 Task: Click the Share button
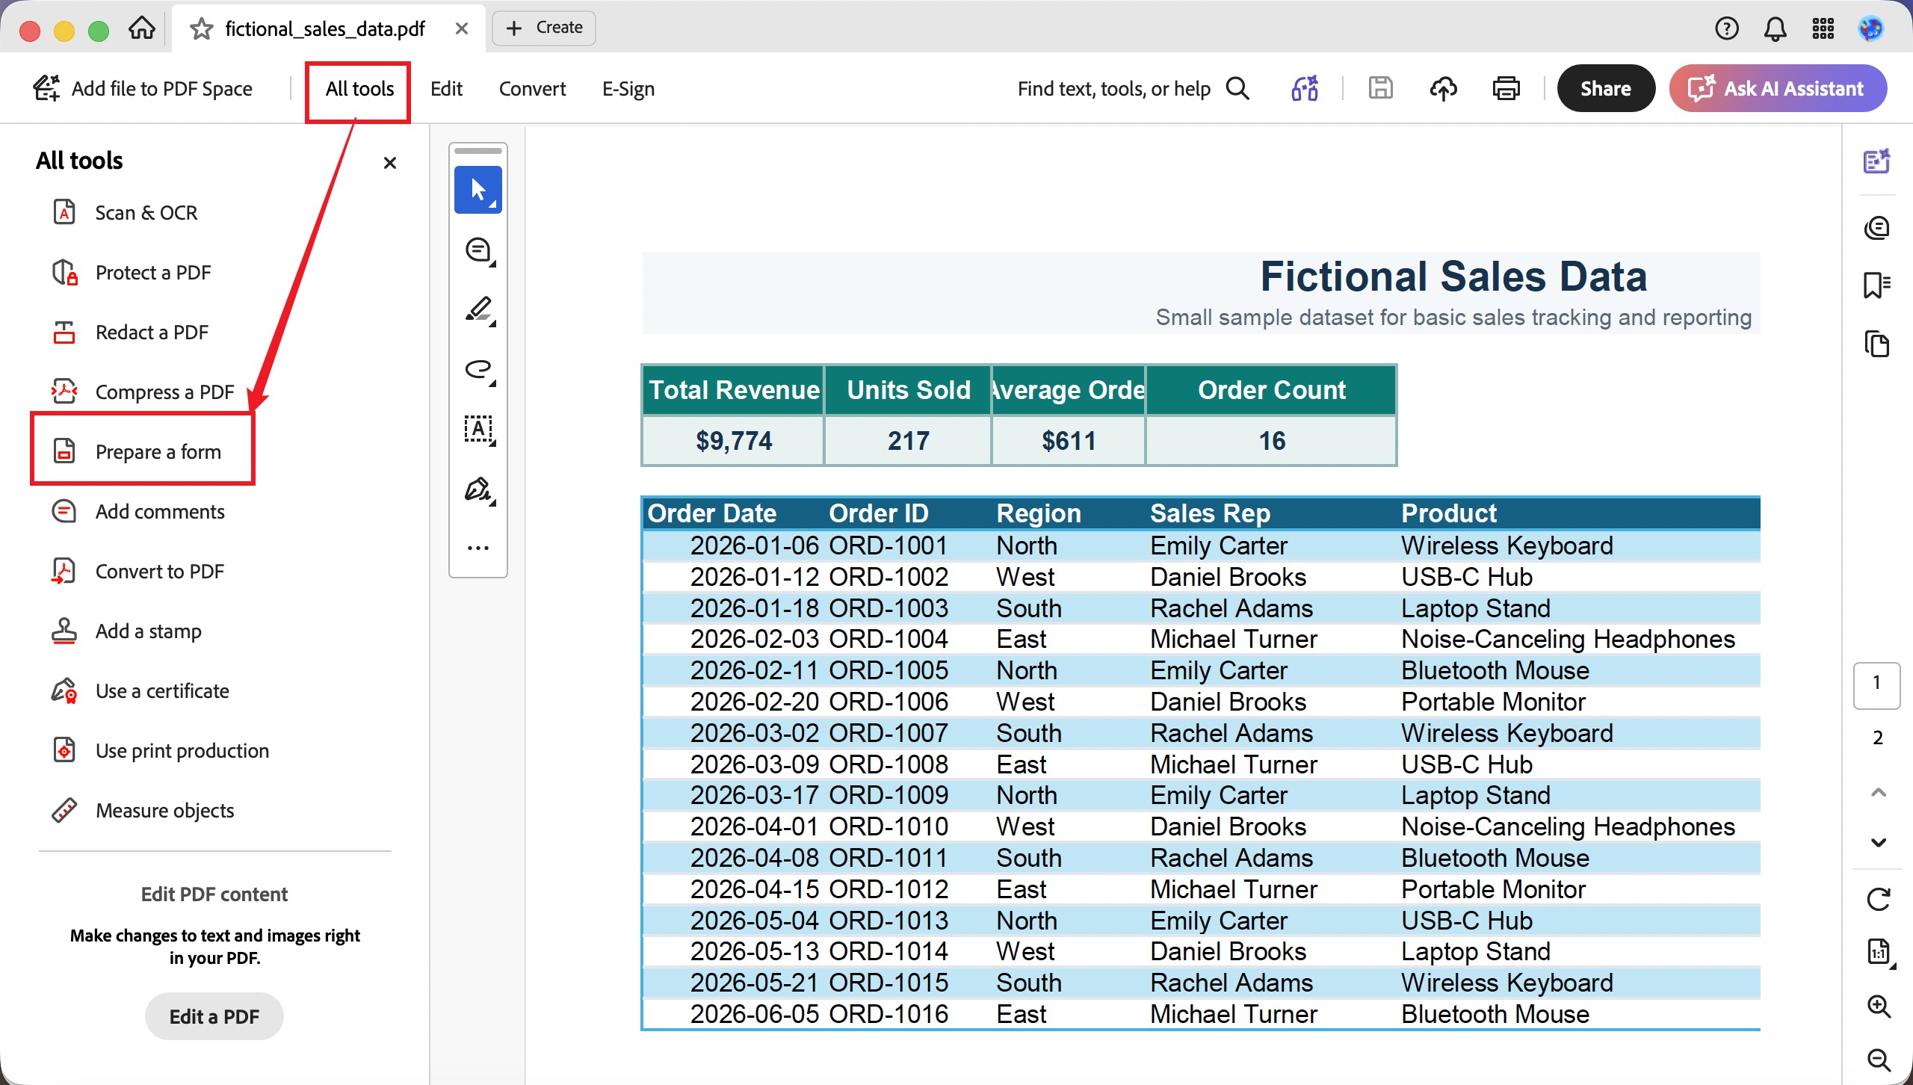click(x=1606, y=88)
